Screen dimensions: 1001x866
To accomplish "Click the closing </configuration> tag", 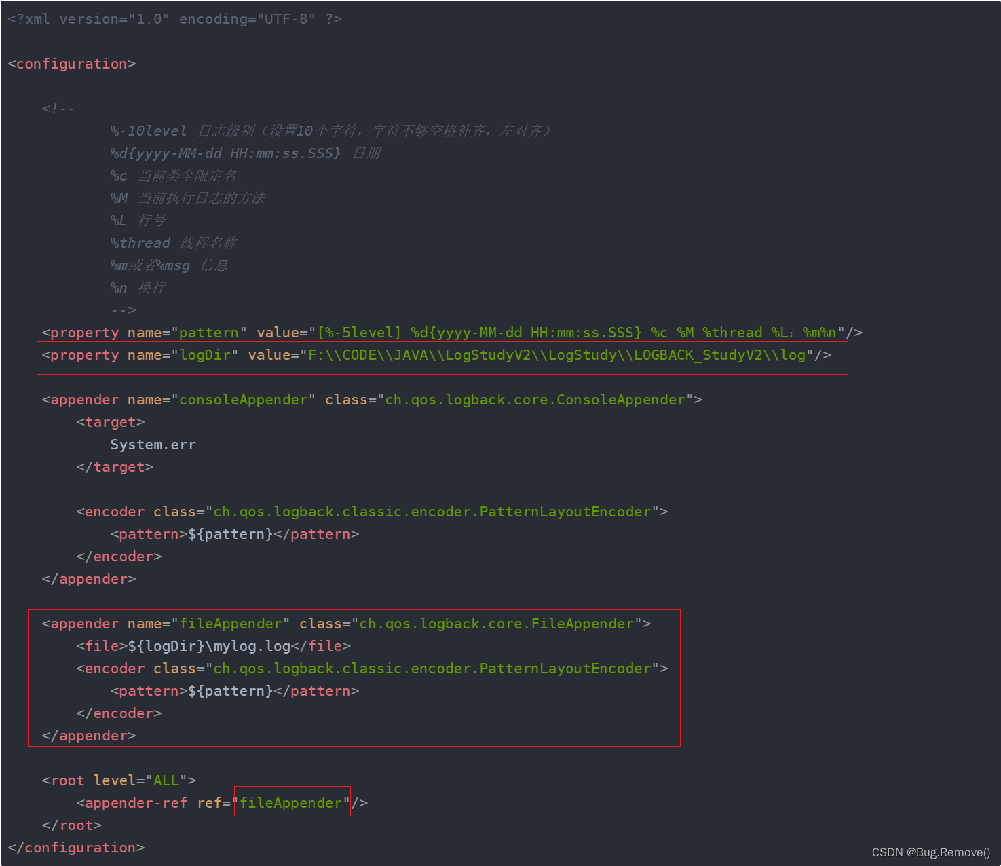I will [x=76, y=848].
